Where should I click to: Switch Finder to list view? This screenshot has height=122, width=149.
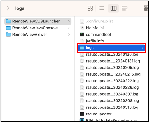tap(101, 8)
